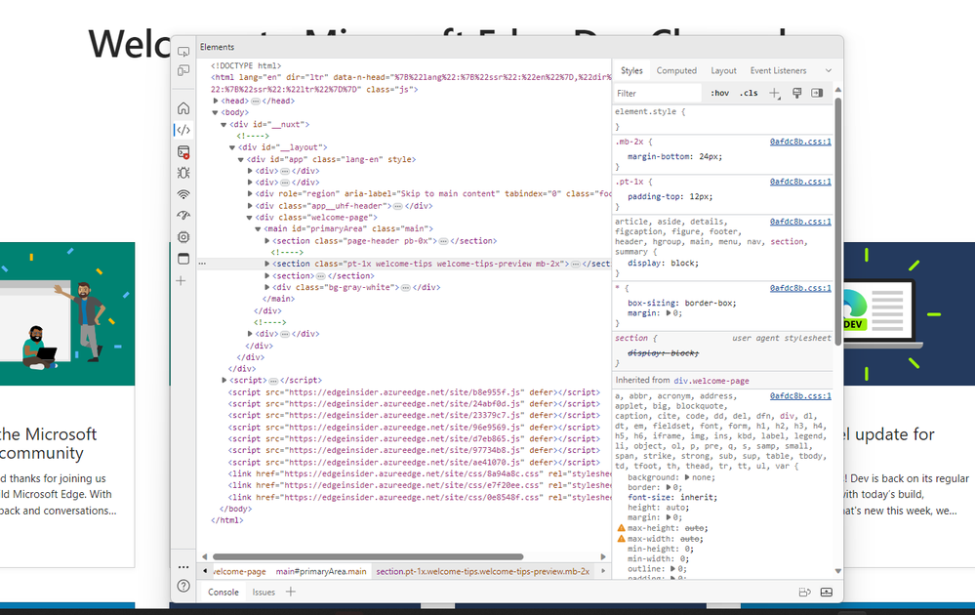Select the section.pt-1x.welcome-tips breadcrumb
975x615 pixels.
[482, 571]
